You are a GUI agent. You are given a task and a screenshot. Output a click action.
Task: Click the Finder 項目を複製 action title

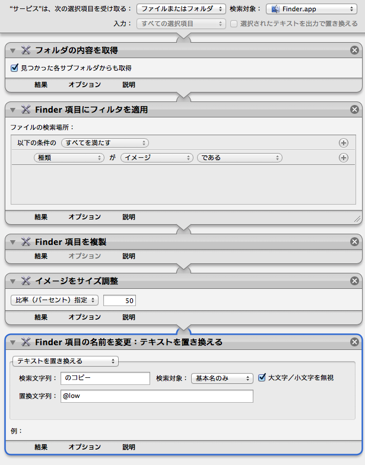71,242
